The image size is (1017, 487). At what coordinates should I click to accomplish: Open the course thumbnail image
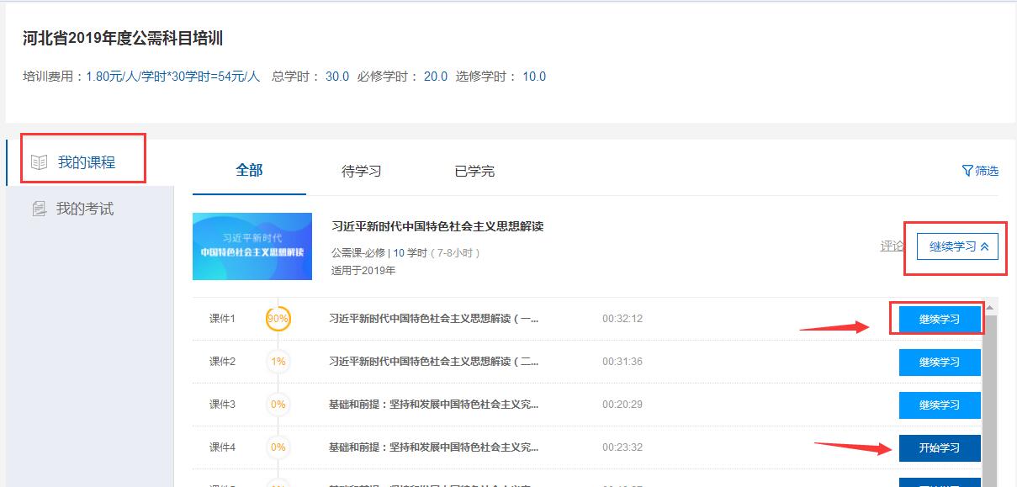pyautogui.click(x=252, y=246)
